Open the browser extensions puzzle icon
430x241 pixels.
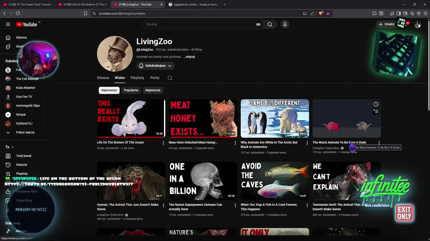point(375,13)
